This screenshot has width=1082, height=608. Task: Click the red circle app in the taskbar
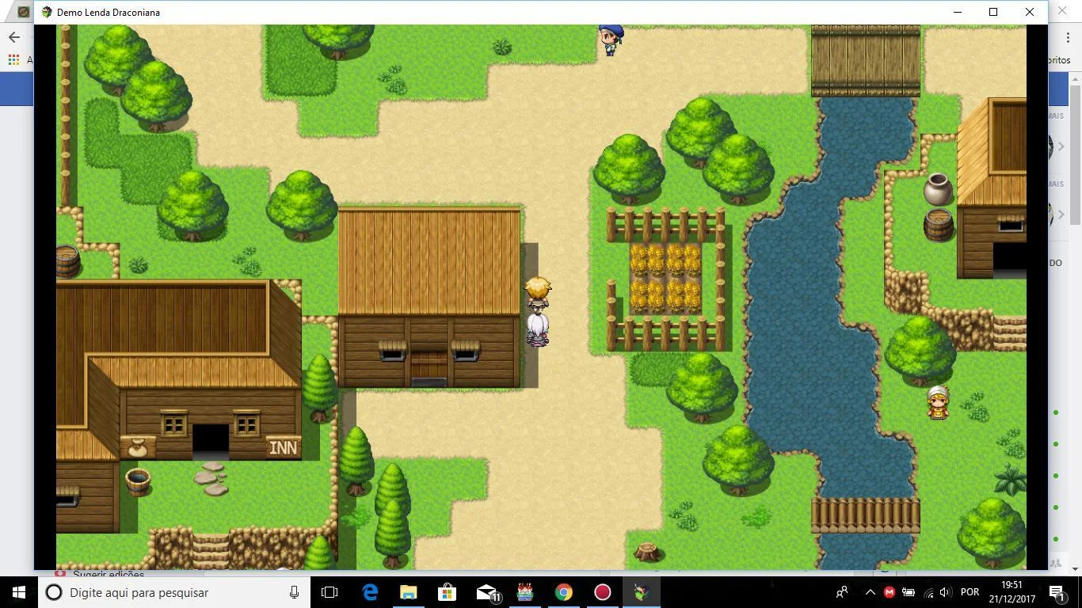602,592
